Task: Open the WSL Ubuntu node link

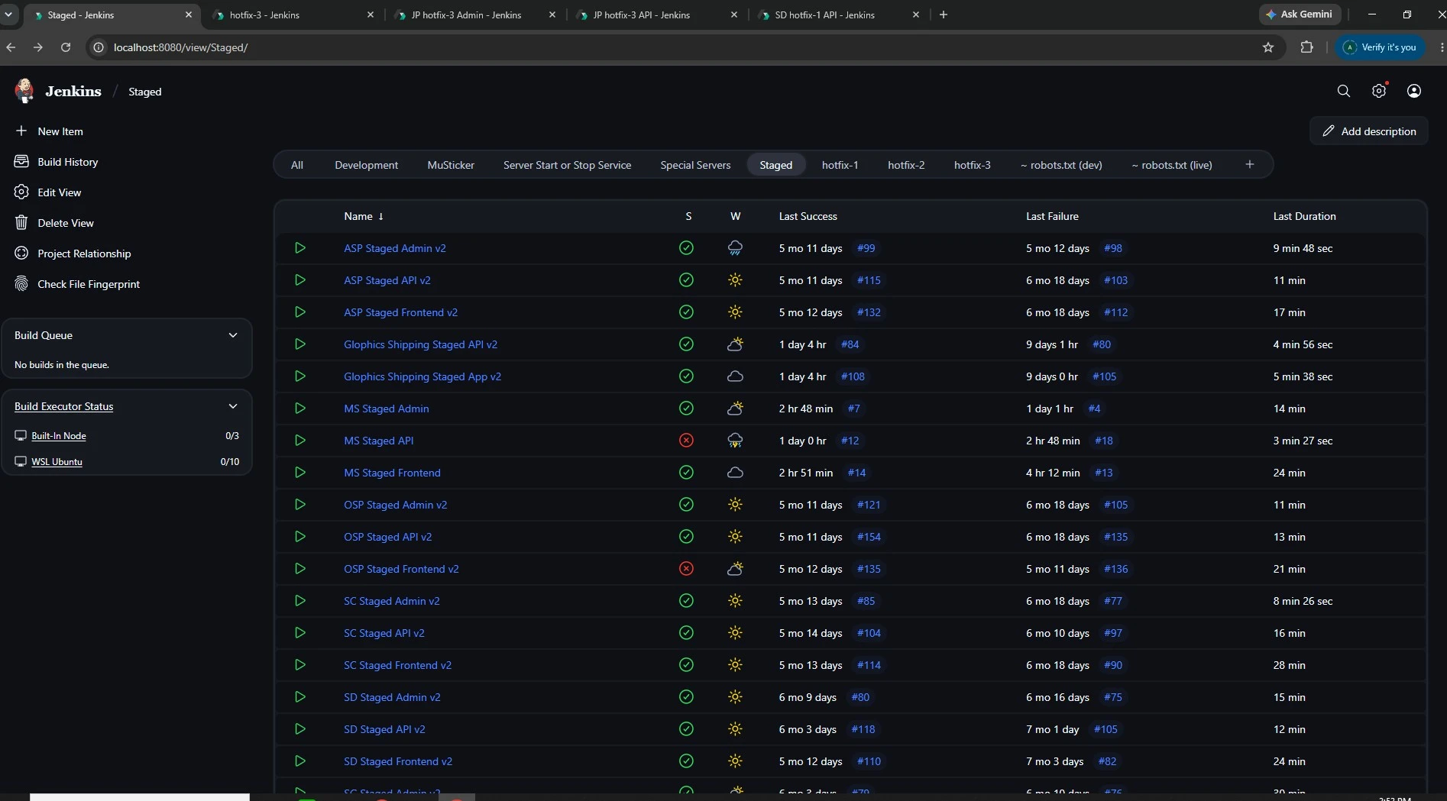Action: coord(57,462)
